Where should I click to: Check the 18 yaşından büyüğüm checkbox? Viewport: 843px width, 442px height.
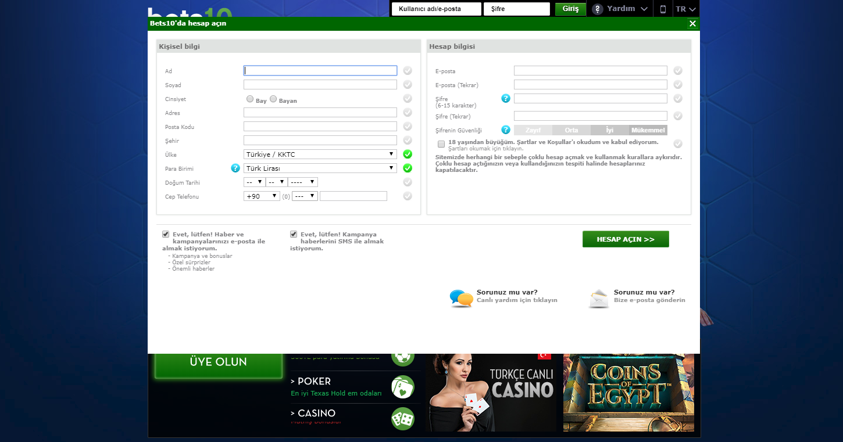(x=441, y=143)
